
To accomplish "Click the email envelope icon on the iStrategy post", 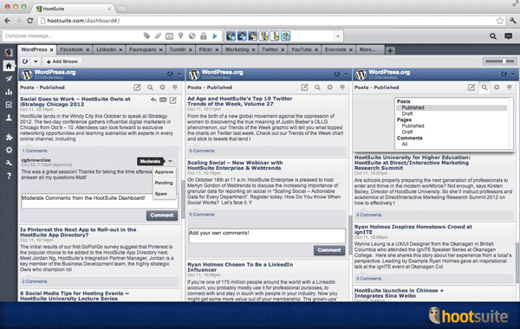I will [x=163, y=100].
